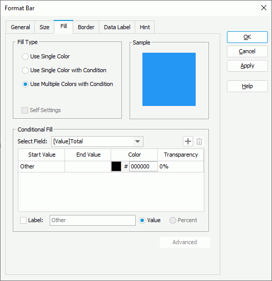Select Use Multiple Colors with Condition
The image size is (272, 281).
pos(68,84)
